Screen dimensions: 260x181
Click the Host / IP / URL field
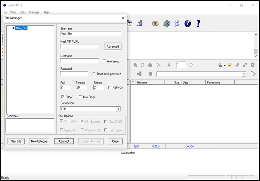79,47
